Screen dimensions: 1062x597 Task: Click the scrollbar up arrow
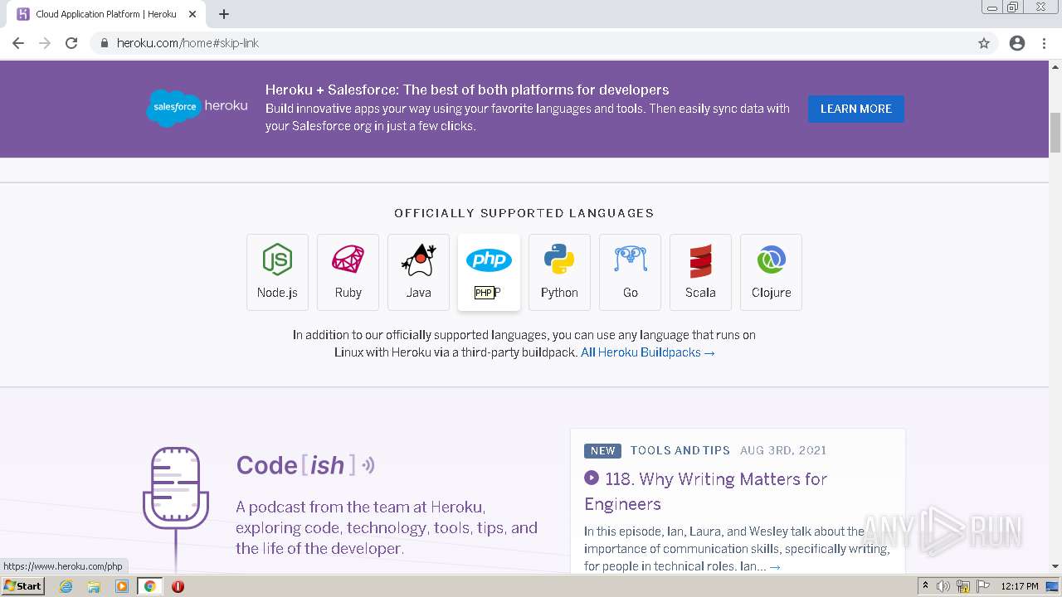(x=1055, y=66)
